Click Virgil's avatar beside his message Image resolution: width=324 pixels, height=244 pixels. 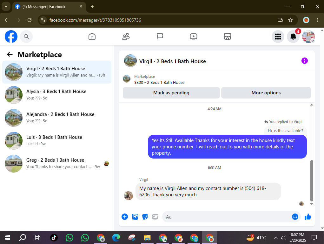coord(129,196)
